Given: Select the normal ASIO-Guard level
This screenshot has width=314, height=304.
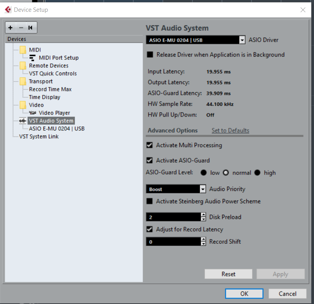Looking at the screenshot, I should pyautogui.click(x=226, y=172).
